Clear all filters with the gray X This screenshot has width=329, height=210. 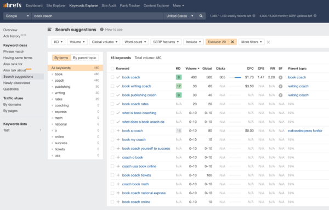[x=268, y=42]
